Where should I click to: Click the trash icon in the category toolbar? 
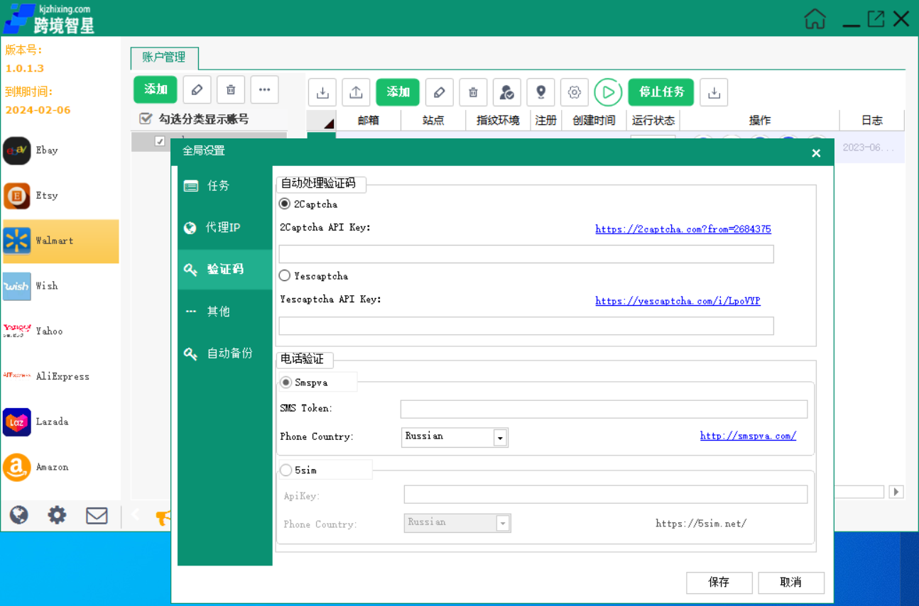coord(231,90)
